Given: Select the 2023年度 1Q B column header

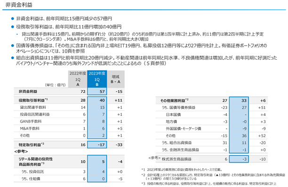Looking at the screenshot, I should coord(97,79).
